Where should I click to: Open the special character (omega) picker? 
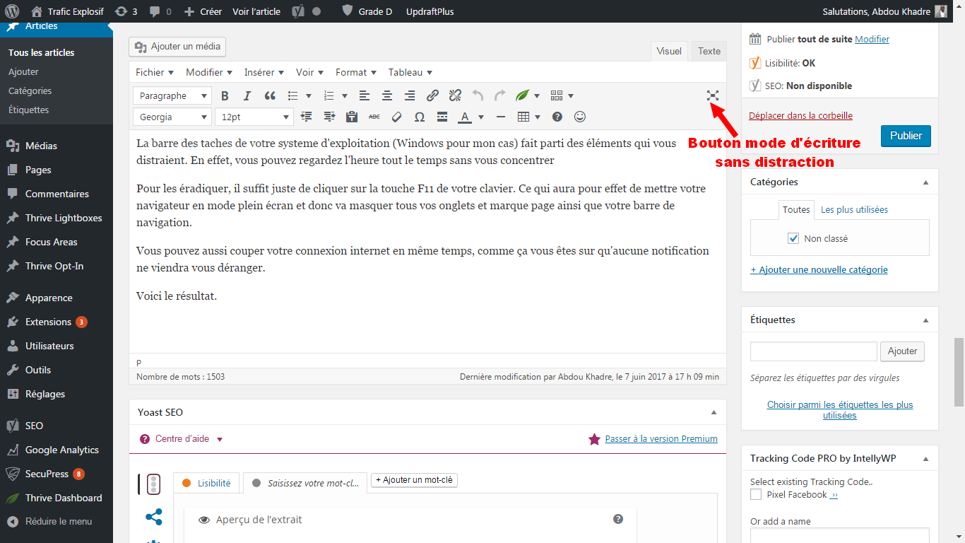(420, 117)
